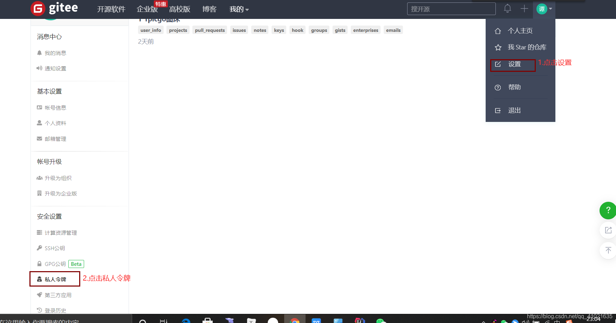Click building icon next to 升级为企业版

(x=39, y=193)
